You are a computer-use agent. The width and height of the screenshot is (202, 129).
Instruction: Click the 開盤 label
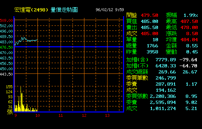[x=132, y=15]
